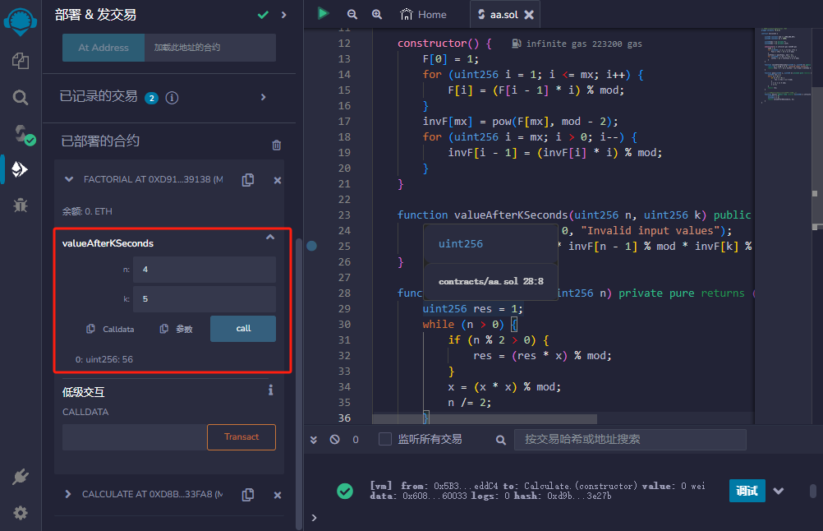Copy the FACTORIAL contract address
Image resolution: width=823 pixels, height=531 pixels.
(248, 180)
